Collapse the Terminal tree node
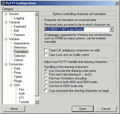120x114 pixels. [x=6, y=22]
